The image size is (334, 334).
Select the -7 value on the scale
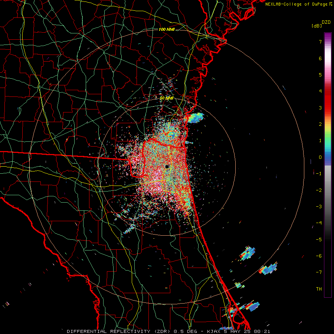pyautogui.click(x=319, y=272)
